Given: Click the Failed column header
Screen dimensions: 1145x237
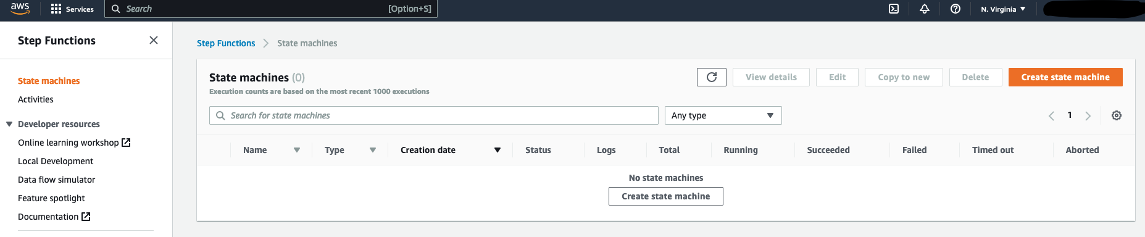Looking at the screenshot, I should (x=914, y=150).
